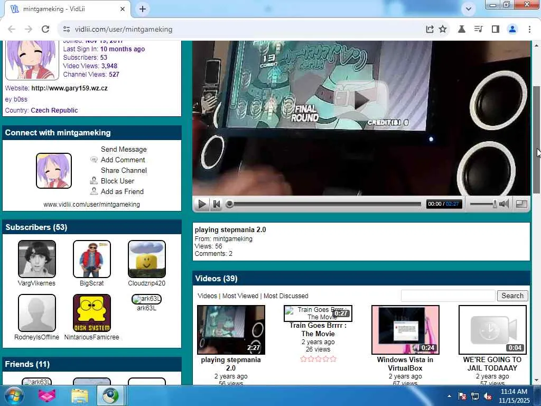
Task: Click Share Channel link
Action: point(124,170)
